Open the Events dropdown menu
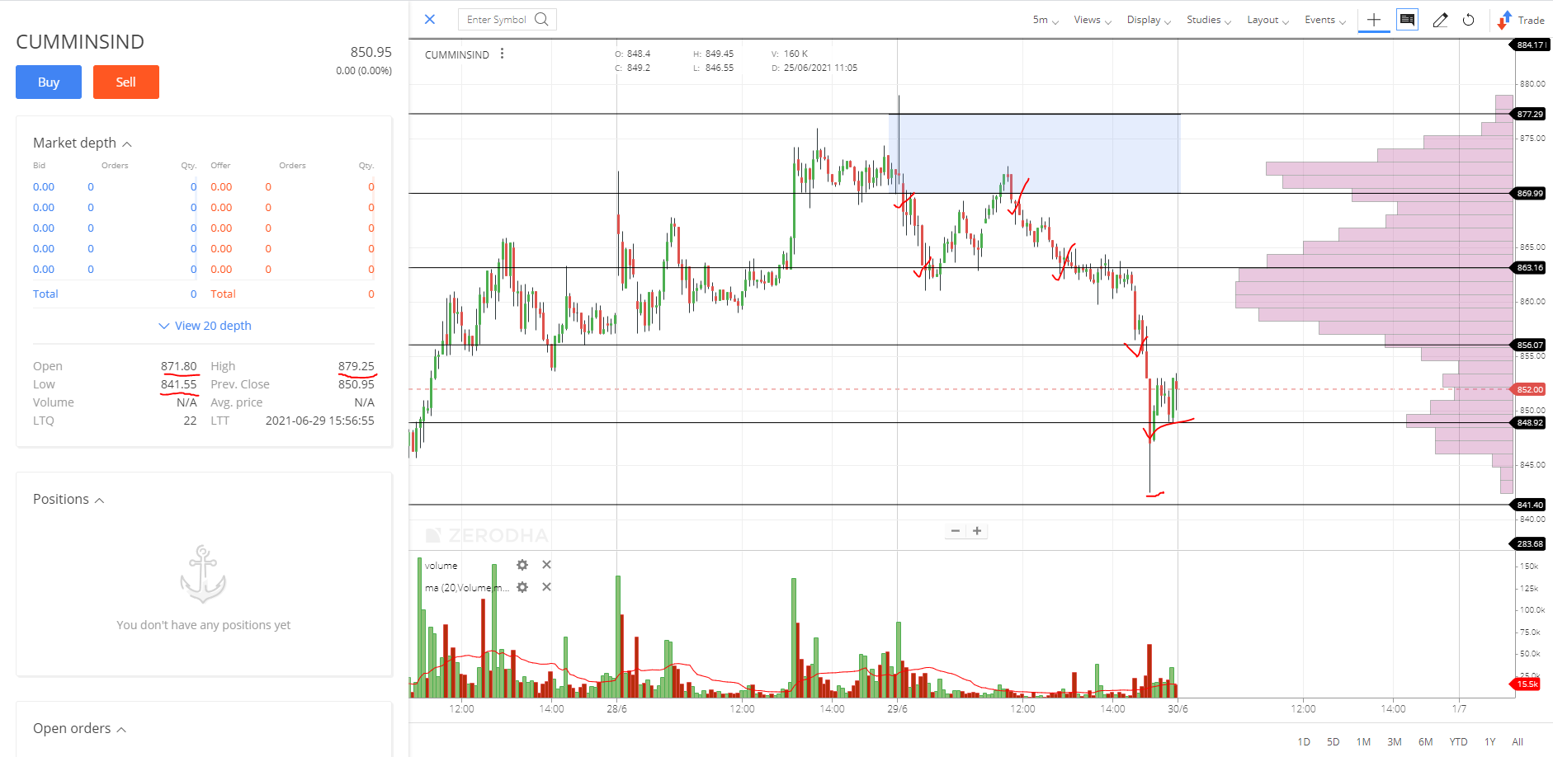 tap(1324, 20)
